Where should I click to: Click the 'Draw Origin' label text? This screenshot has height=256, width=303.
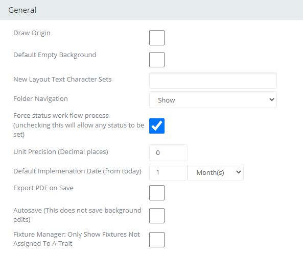tap(32, 33)
